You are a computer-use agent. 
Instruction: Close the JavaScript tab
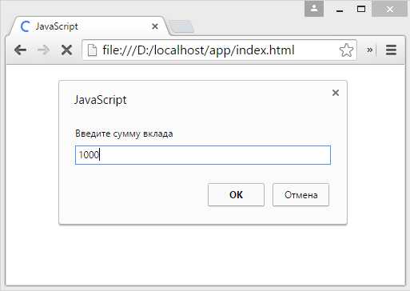click(x=155, y=26)
